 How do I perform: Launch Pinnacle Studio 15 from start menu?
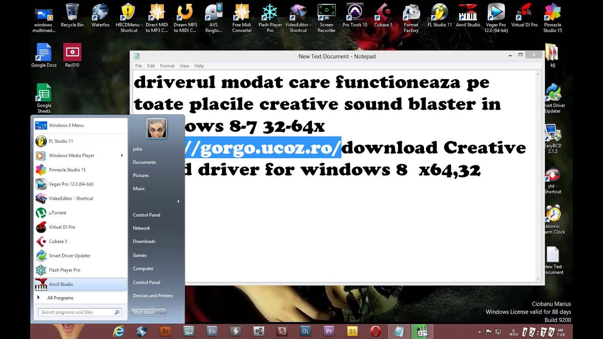coord(80,169)
